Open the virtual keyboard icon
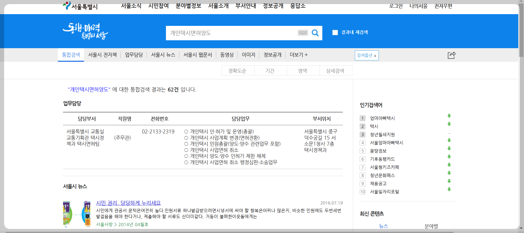Viewport: 524px width, 233px height. tap(303, 33)
